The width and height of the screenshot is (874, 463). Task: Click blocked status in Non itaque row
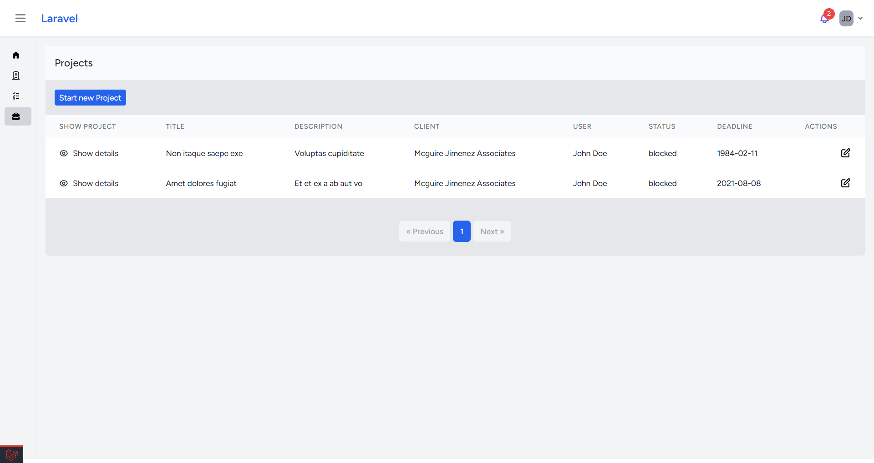tap(663, 153)
